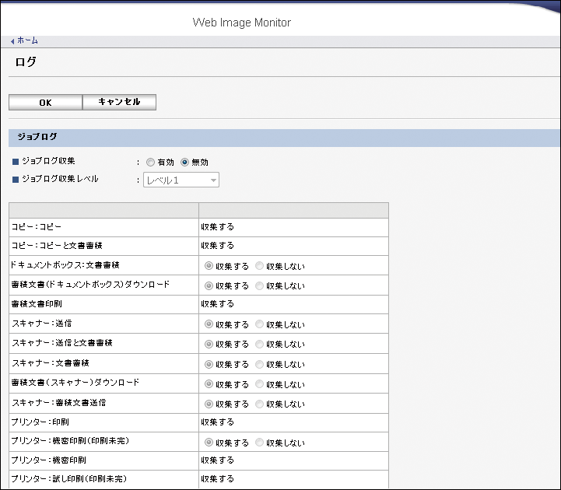Select 無効 for ジョブログ収集

184,163
